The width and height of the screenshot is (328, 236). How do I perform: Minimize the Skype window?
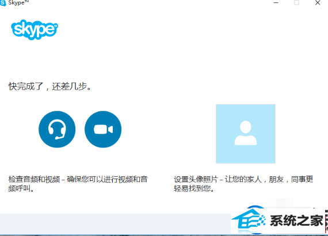click(276, 3)
